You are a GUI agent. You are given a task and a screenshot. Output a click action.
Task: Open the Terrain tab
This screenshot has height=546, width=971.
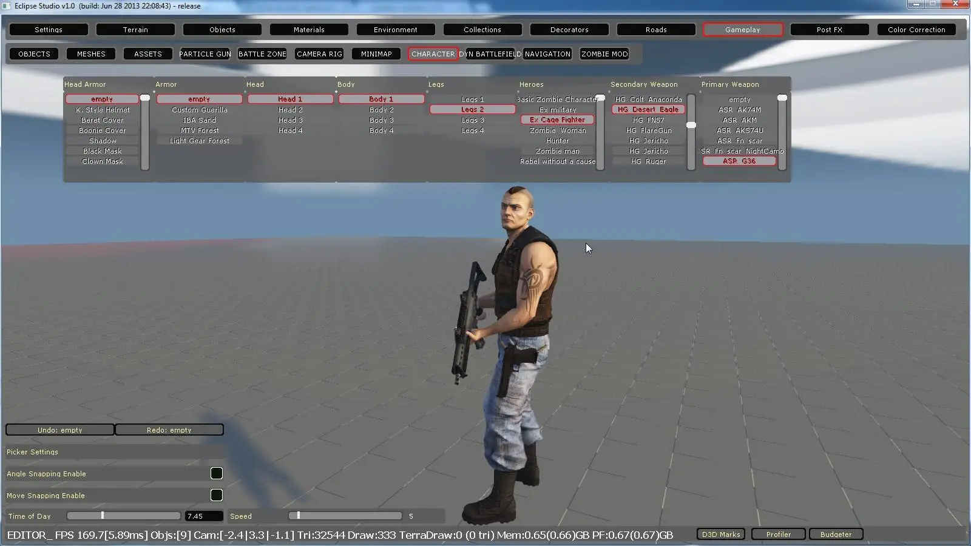point(135,29)
